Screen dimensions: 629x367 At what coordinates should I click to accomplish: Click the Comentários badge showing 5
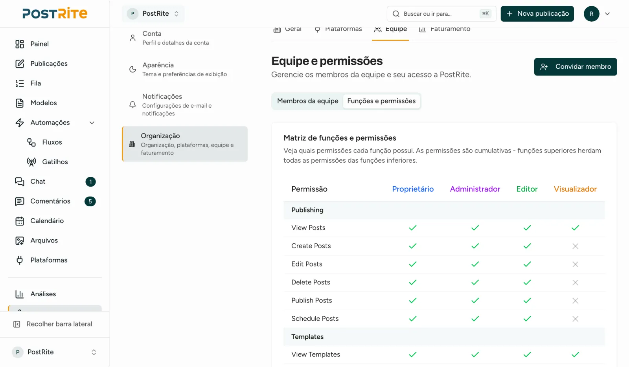[x=90, y=201]
